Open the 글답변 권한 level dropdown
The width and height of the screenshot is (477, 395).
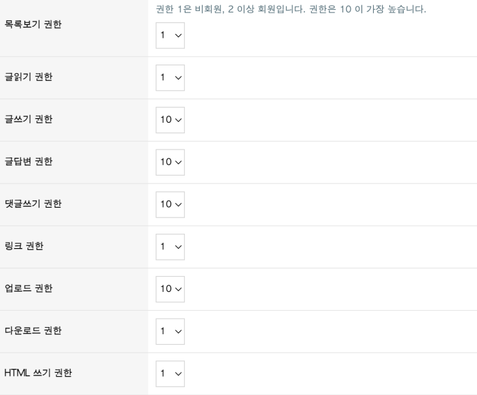point(170,162)
